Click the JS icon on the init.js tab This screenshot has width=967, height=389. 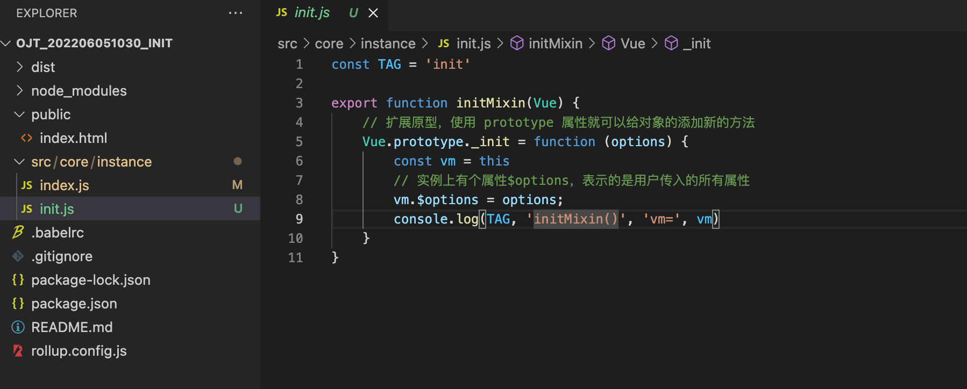coord(282,12)
